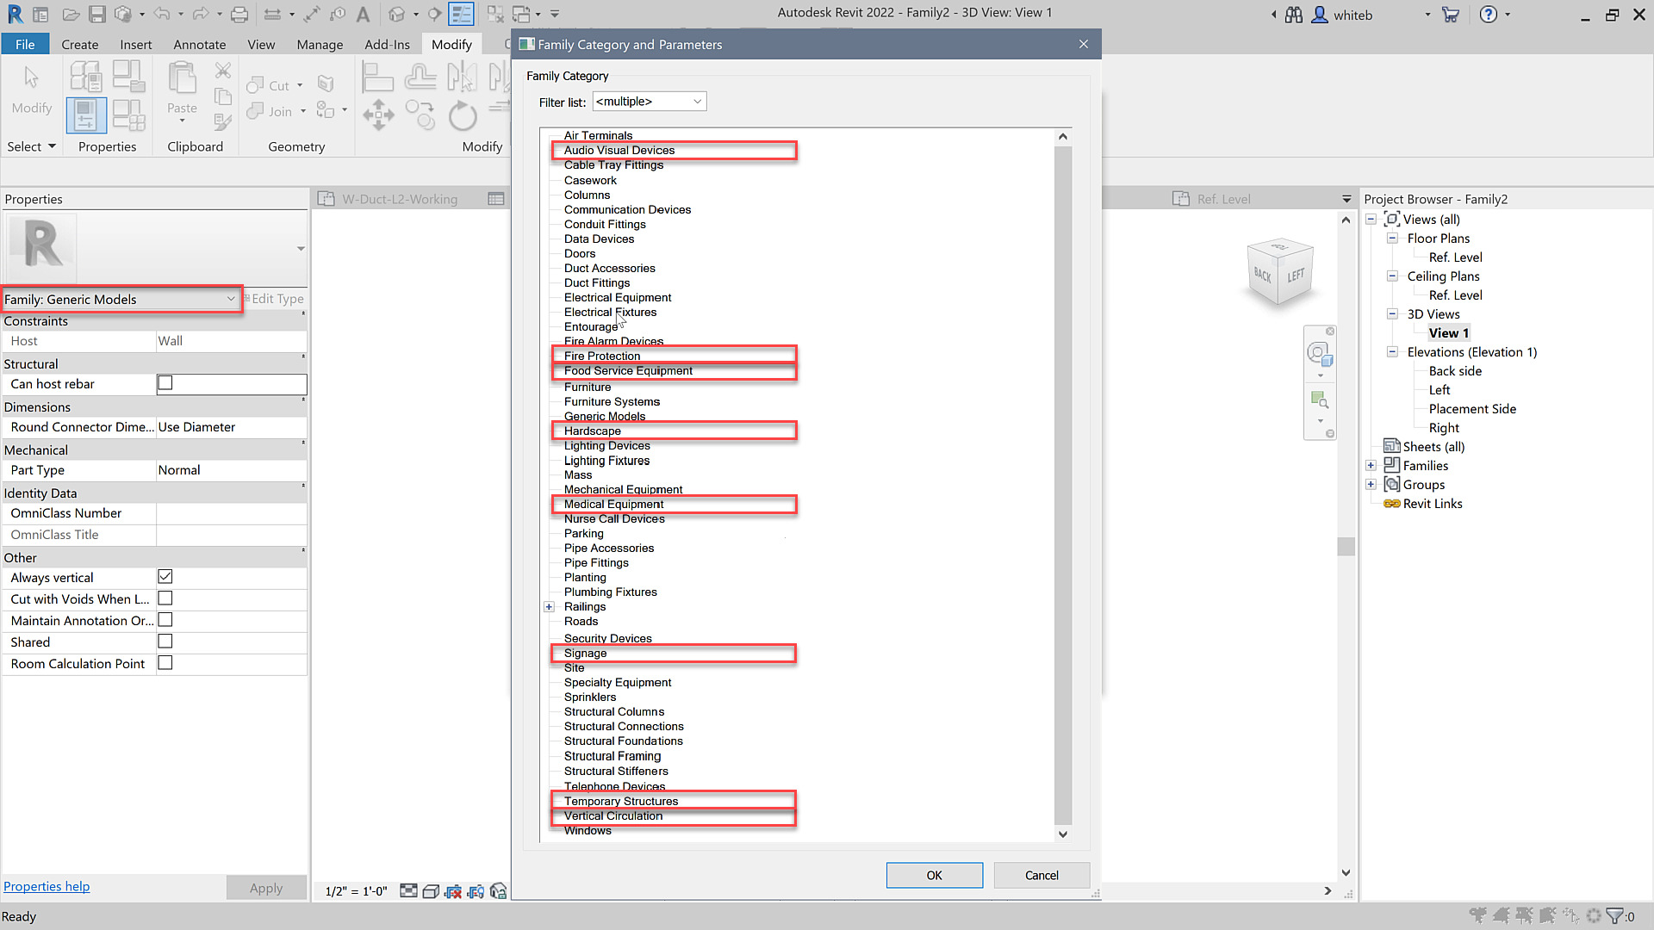Select the Offset tool icon
Viewport: 1654px width, 930px height.
coord(420,77)
